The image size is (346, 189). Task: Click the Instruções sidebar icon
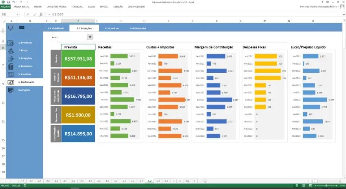[x=11, y=90]
